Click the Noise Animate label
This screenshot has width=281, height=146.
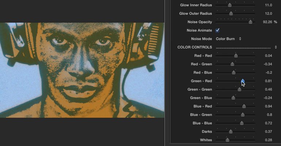(x=199, y=30)
